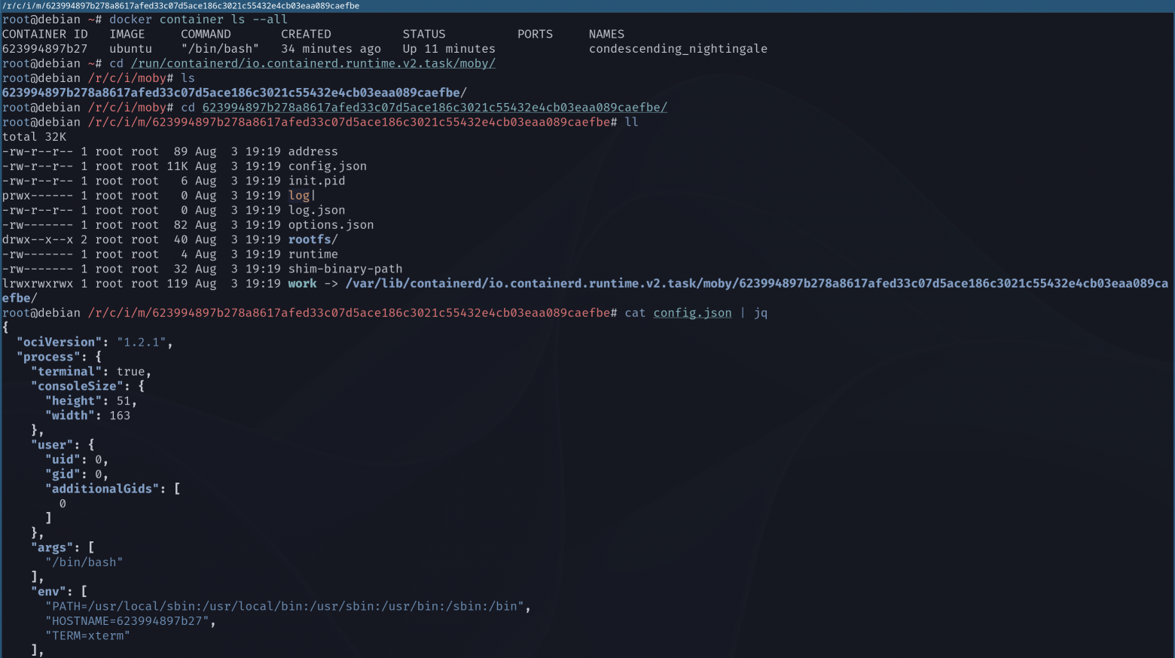Click the width value 163
The image size is (1175, 658).
pos(120,416)
